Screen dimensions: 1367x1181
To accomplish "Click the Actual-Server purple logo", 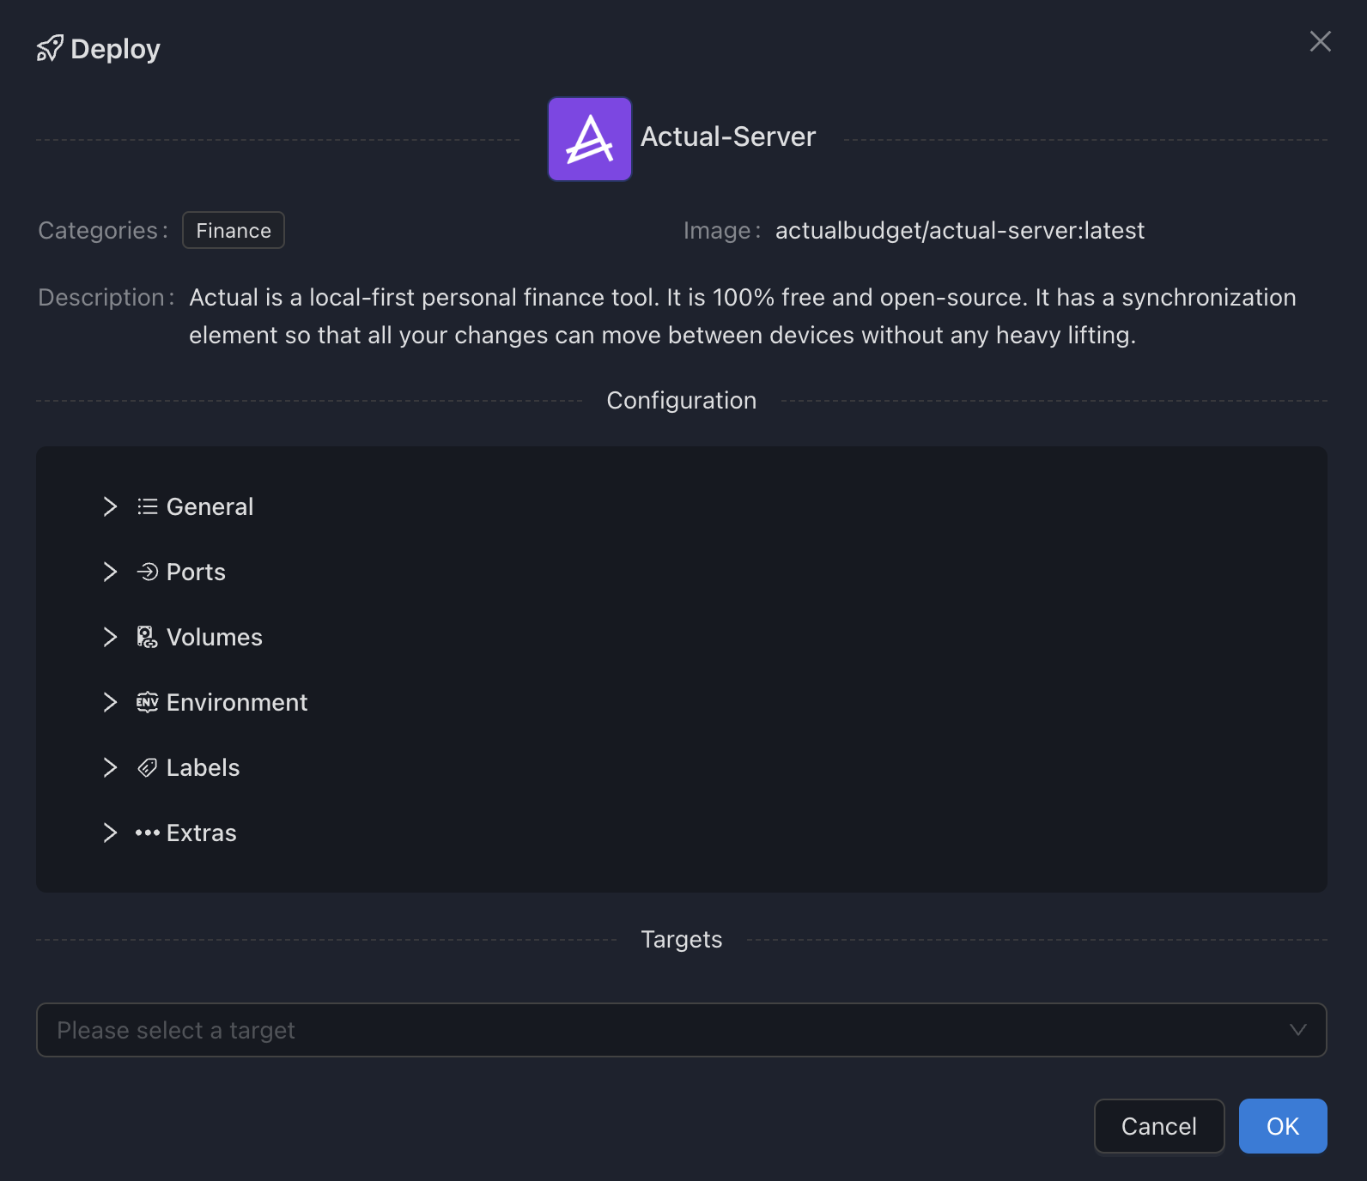I will [x=590, y=139].
